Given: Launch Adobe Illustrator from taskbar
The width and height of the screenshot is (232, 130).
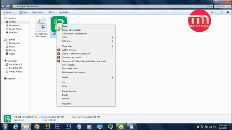Looking at the screenshot, I should click(47, 126).
